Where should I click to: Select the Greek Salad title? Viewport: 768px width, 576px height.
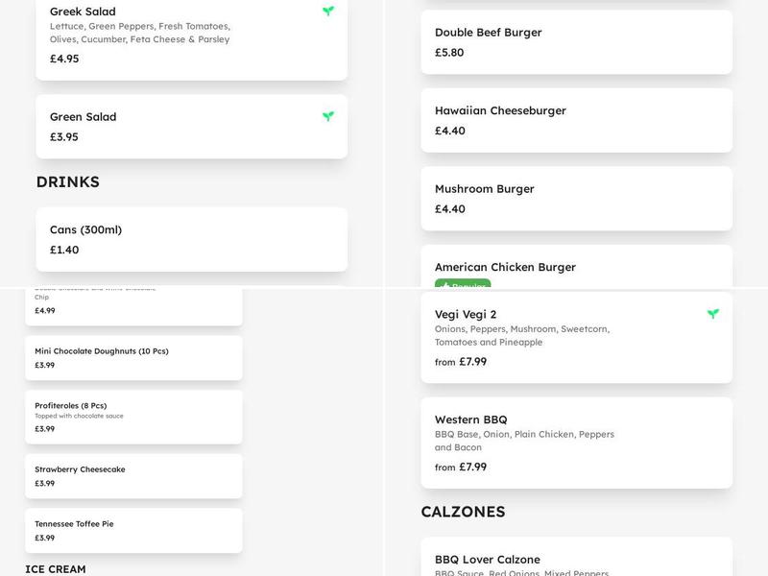83,12
